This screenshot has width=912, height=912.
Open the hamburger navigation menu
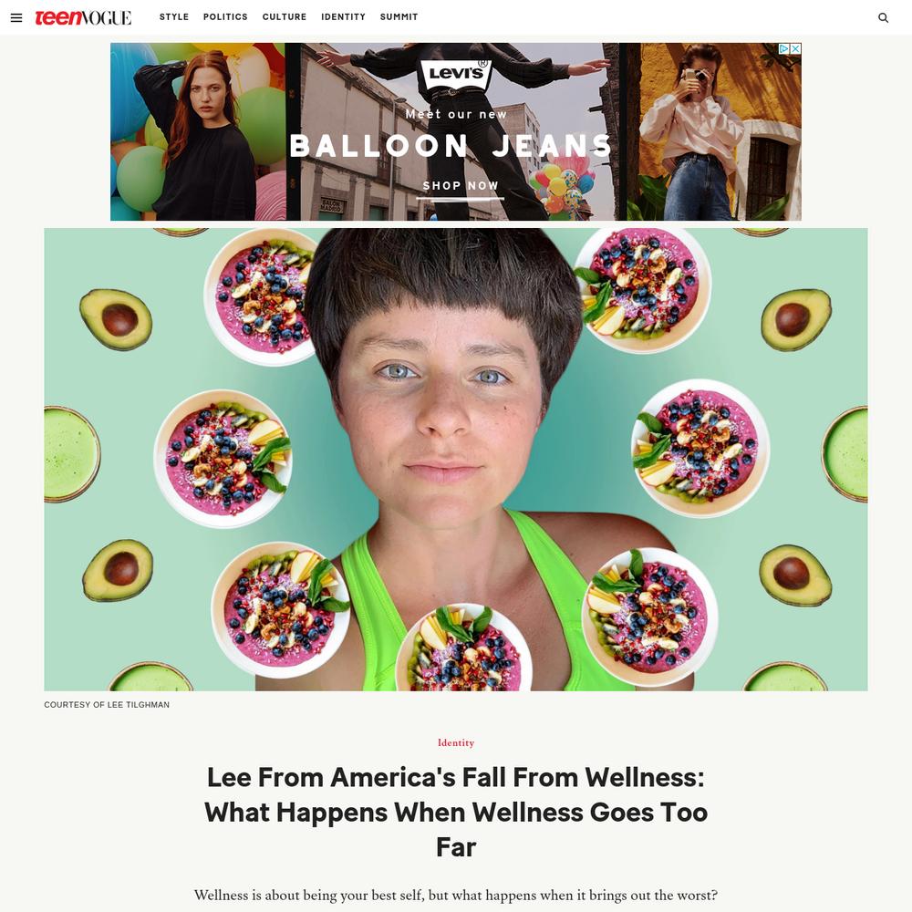point(16,17)
